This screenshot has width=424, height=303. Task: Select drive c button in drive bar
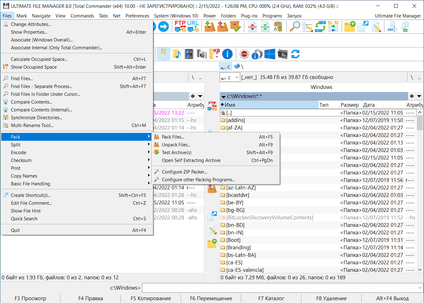226,66
